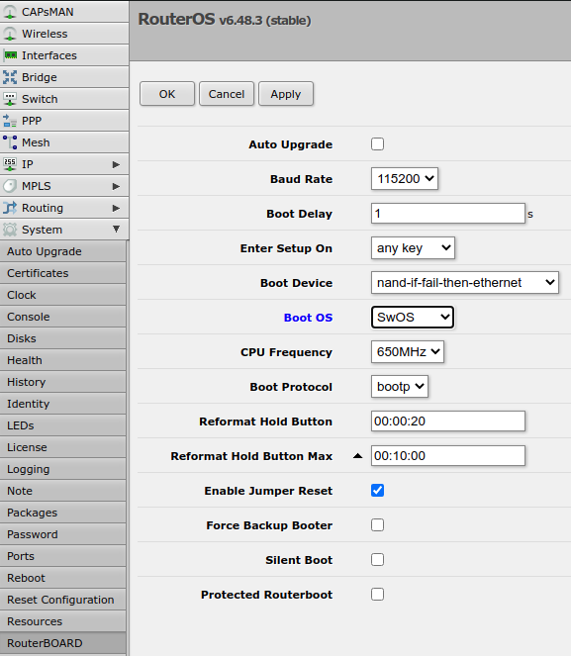
Task: Open the CPU Frequency dropdown
Action: point(408,352)
